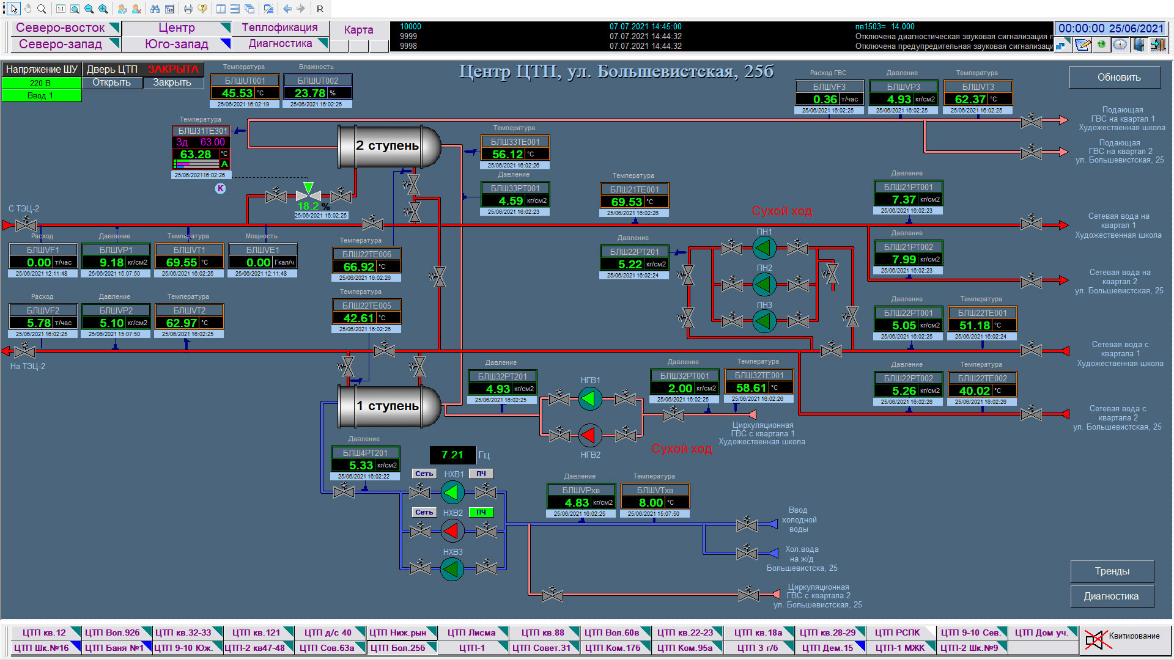
Task: Toggle the green ПЧ mode for НХВ2
Action: click(x=481, y=512)
